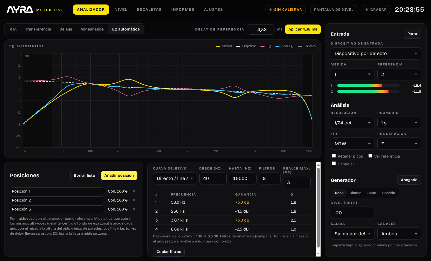The height and width of the screenshot is (261, 431).
Task: Go to the Nivel main tab
Action: tap(121, 10)
